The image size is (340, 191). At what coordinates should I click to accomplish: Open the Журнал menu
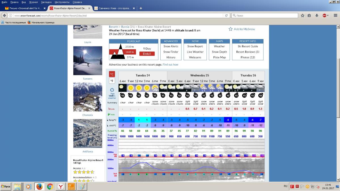pyautogui.click(x=33, y=2)
